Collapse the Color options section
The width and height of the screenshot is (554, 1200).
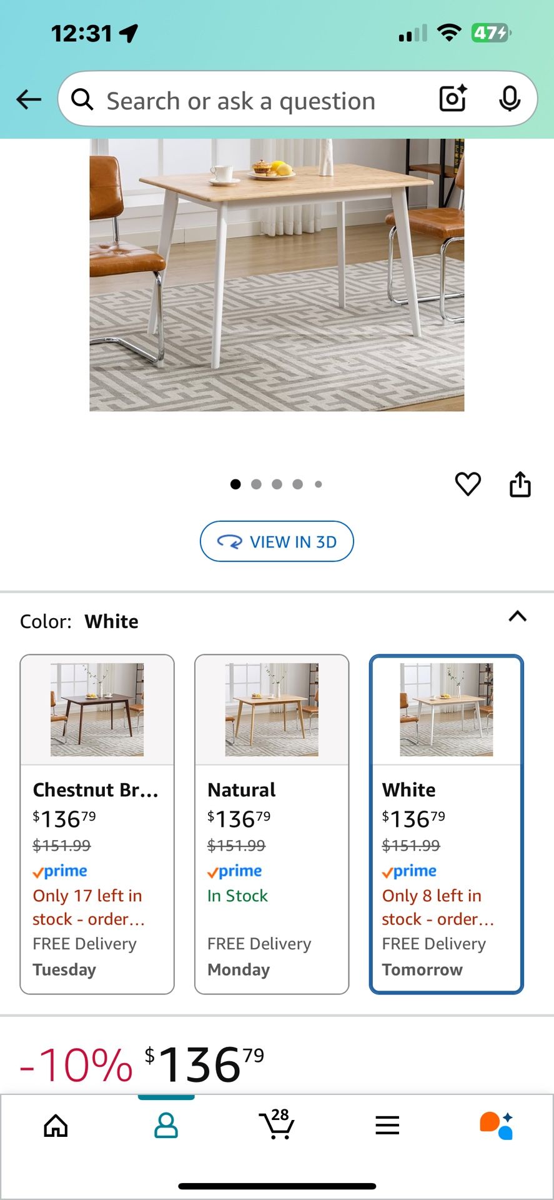518,617
